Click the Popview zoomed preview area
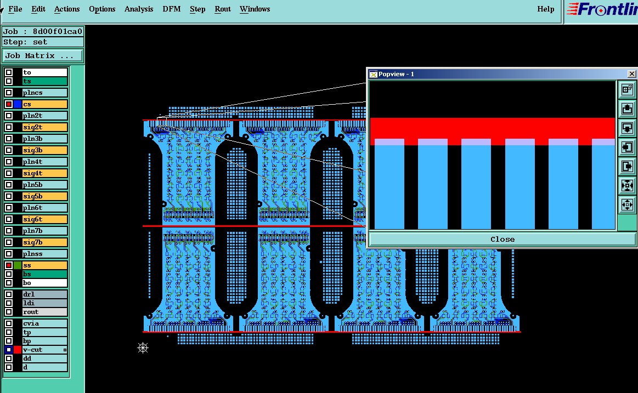The width and height of the screenshot is (638, 393). (x=492, y=155)
